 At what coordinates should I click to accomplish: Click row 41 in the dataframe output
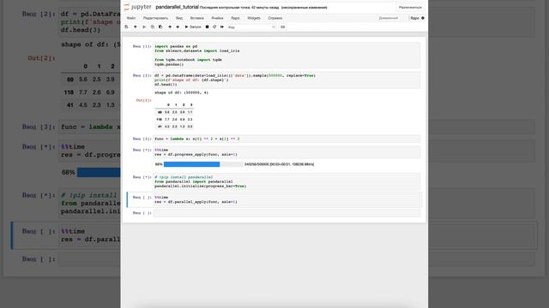(174, 127)
